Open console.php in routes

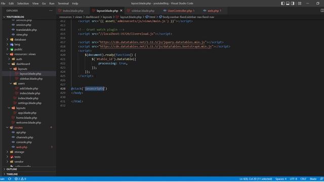coord(24,142)
